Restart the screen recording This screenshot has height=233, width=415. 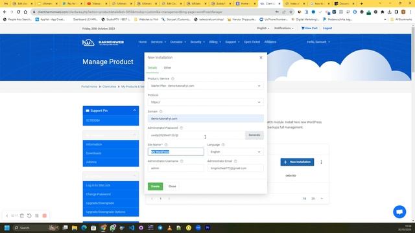pyautogui.click(x=29, y=216)
